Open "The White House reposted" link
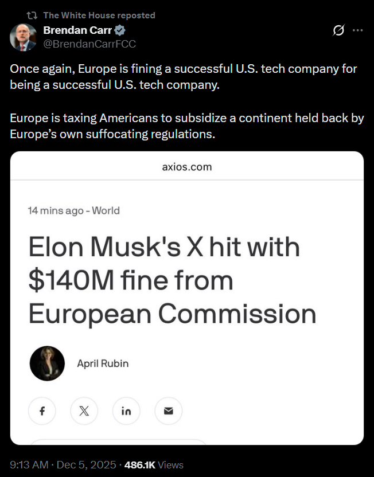 99,15
